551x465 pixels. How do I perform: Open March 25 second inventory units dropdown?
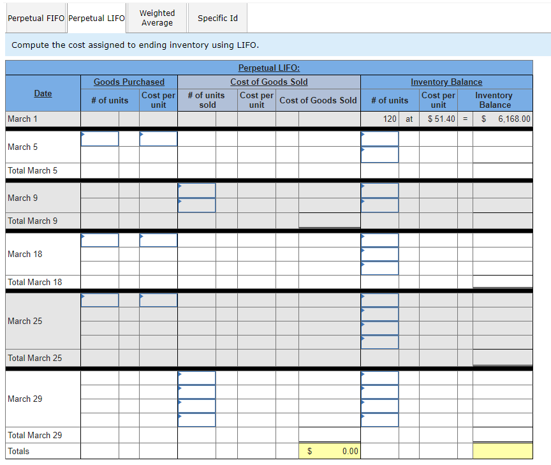380,314
